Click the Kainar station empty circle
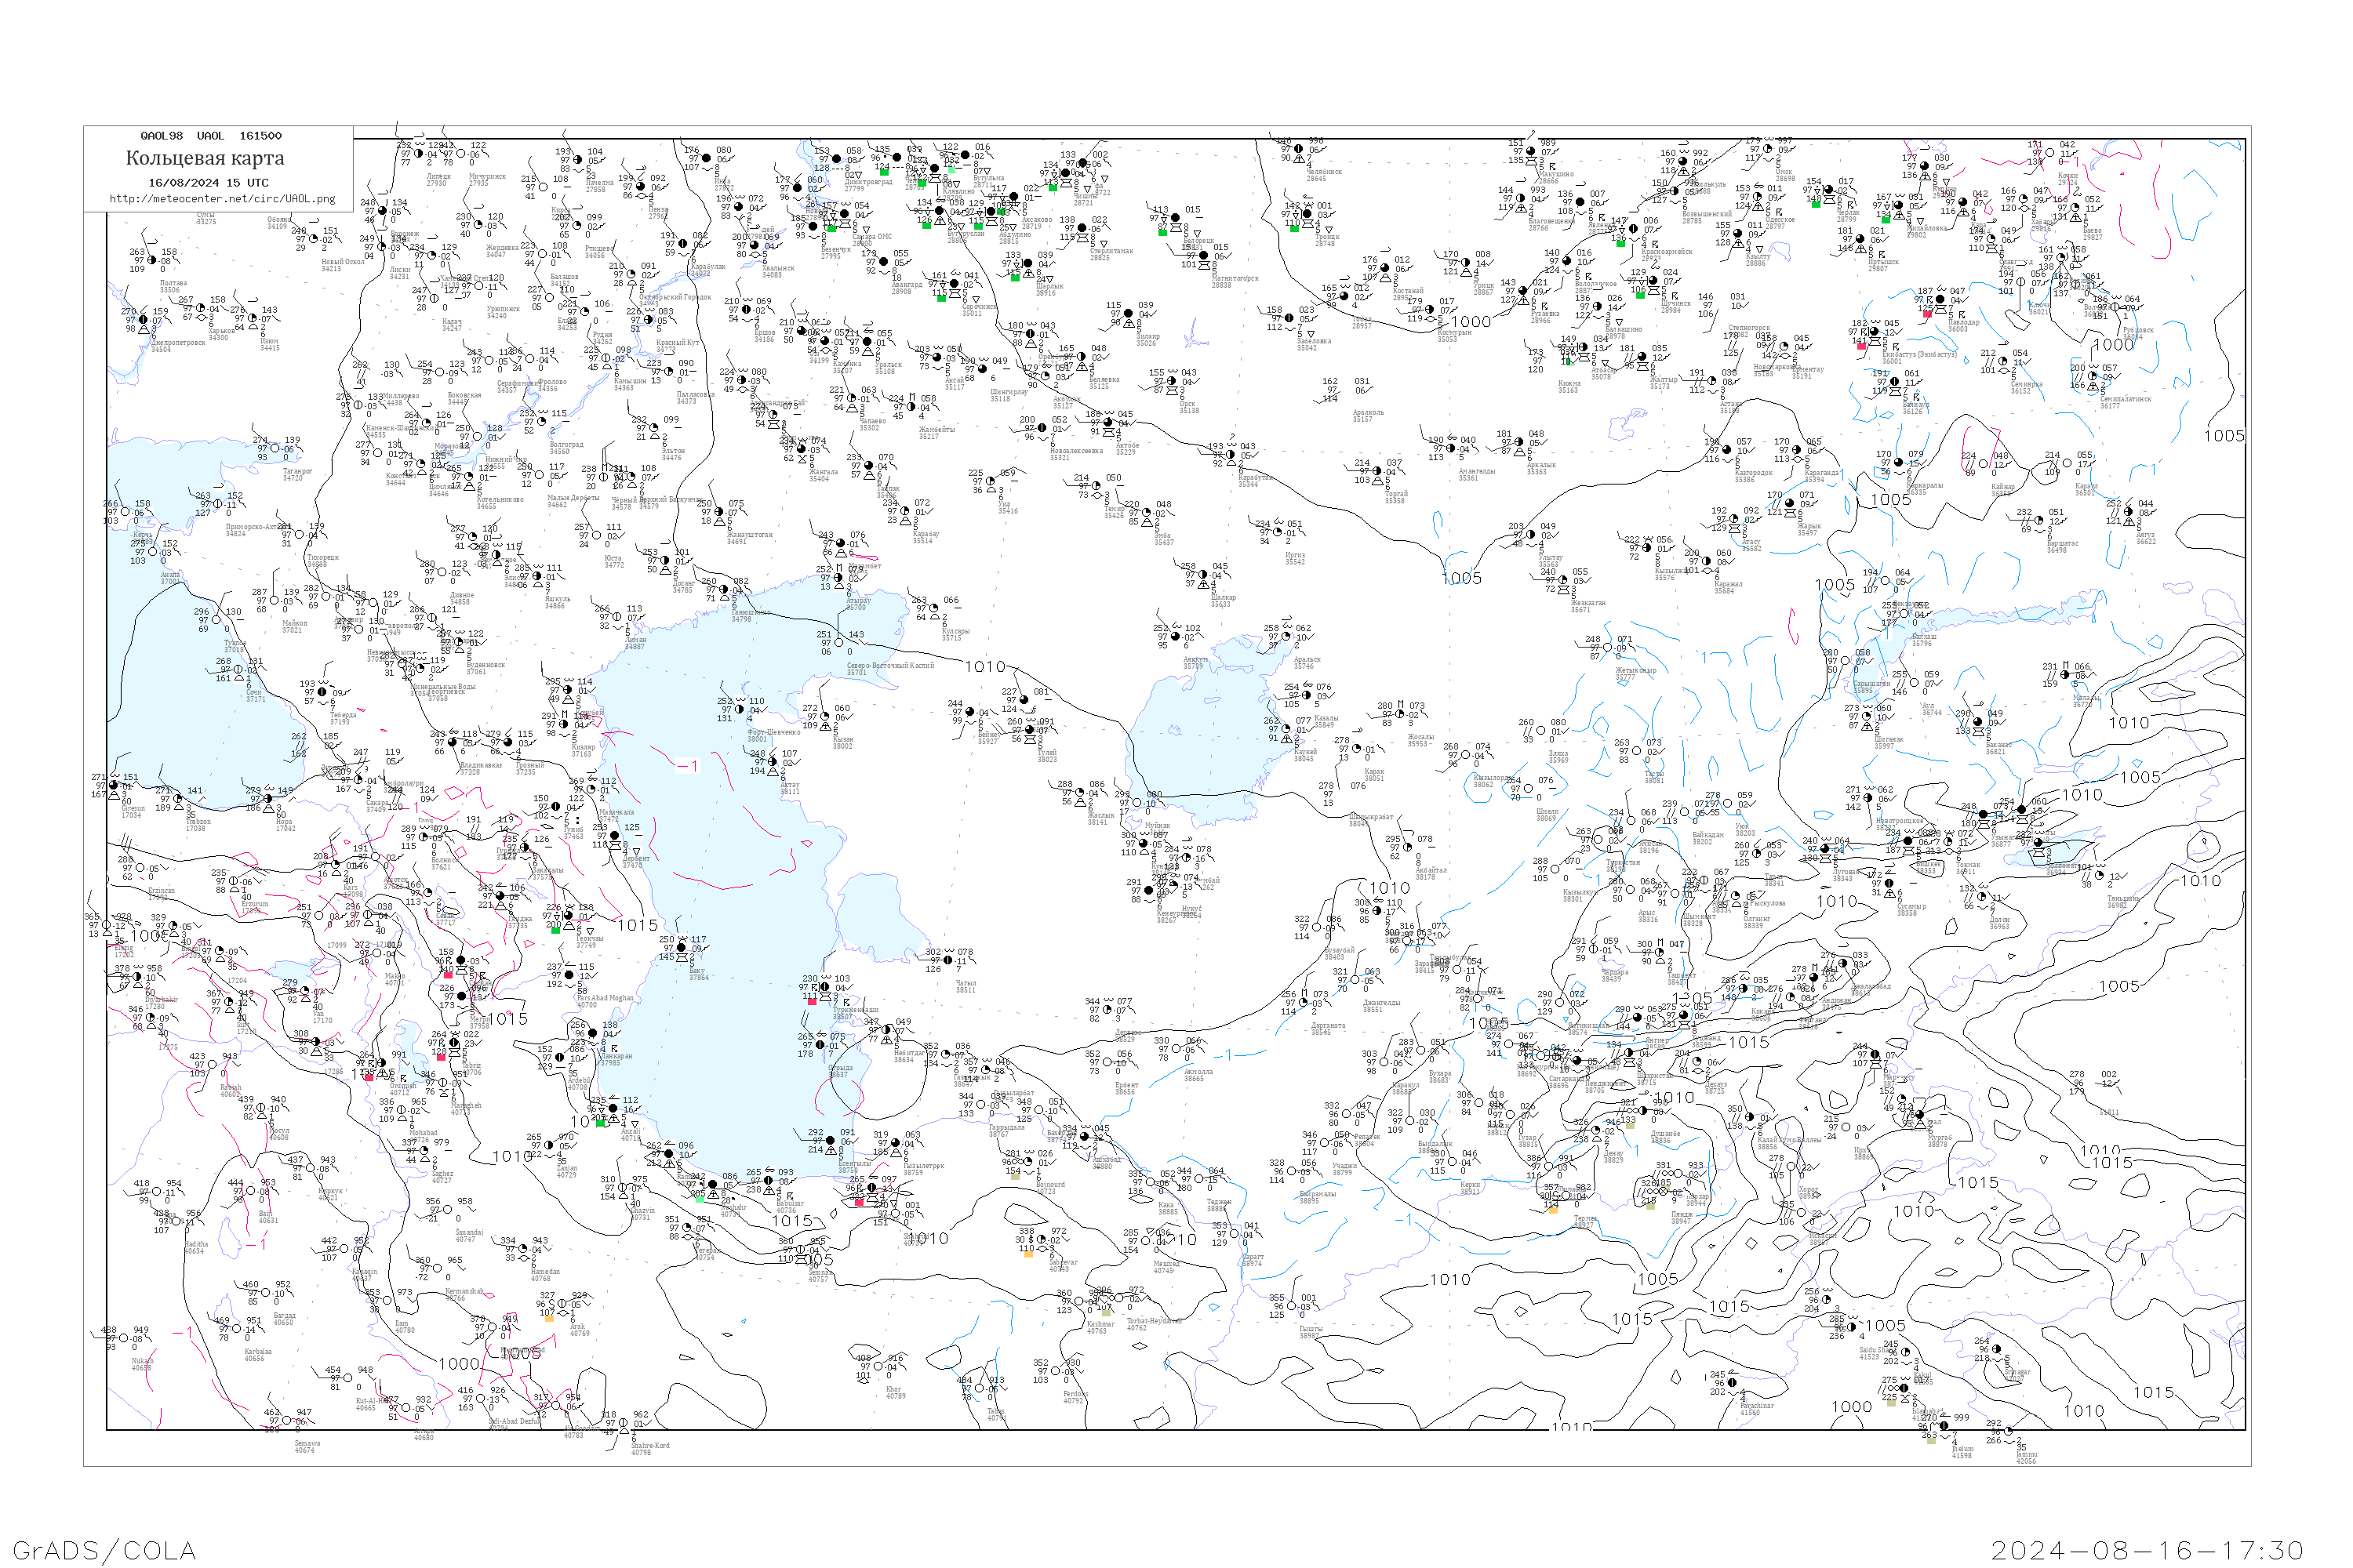2353x1568 pixels. [x=1984, y=463]
